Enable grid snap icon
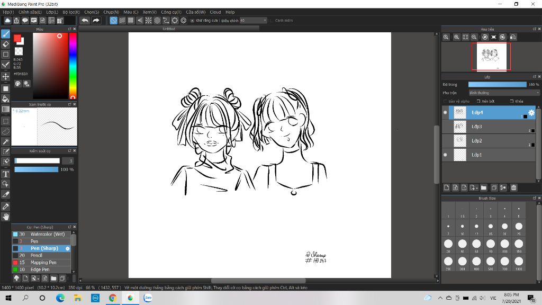The height and width of the screenshot is (305, 542). click(131, 21)
